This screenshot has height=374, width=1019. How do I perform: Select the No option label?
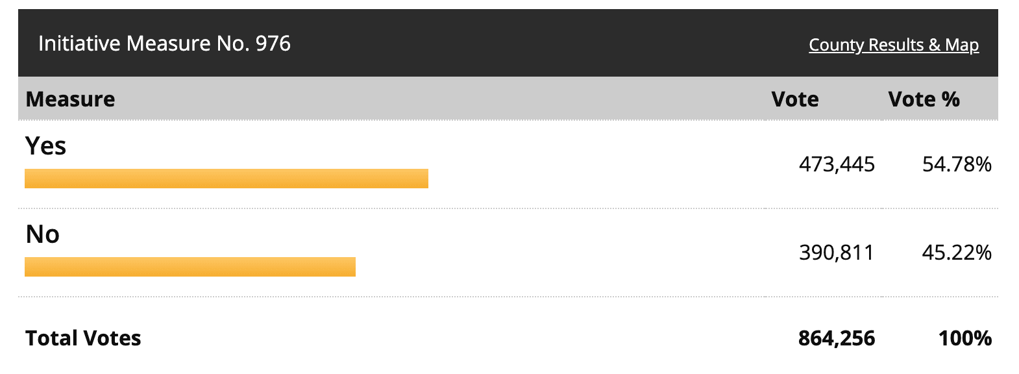pyautogui.click(x=42, y=234)
